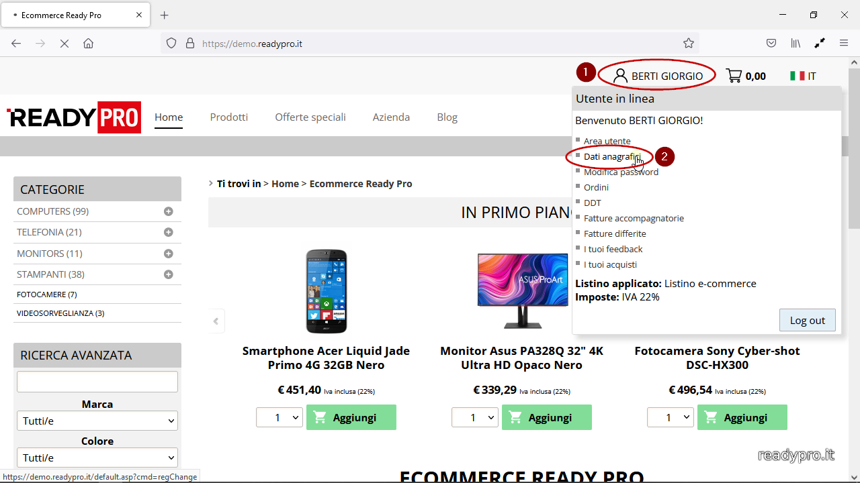Click the Acer Liquid Jade smartphone image
The width and height of the screenshot is (860, 483).
point(327,291)
